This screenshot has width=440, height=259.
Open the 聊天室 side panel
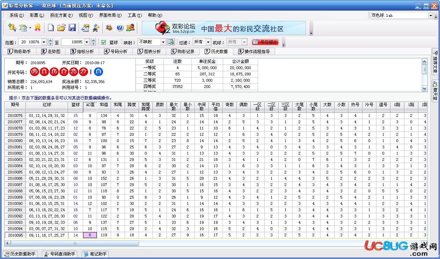point(435,90)
